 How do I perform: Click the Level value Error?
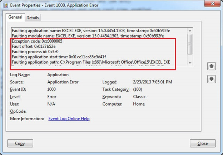click(x=52, y=97)
